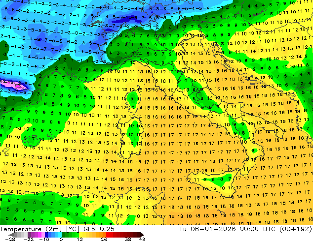The image size is (313, 241).
Task: Click the '-10' legend value
Action: [44, 239]
